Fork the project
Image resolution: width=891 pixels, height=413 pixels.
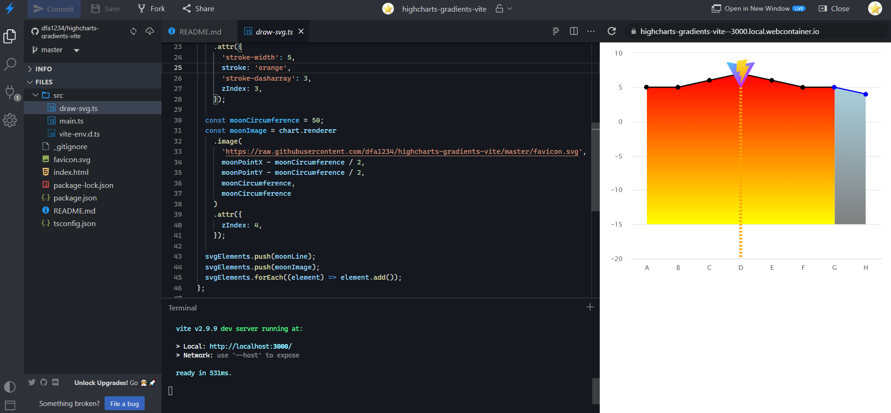(x=152, y=9)
